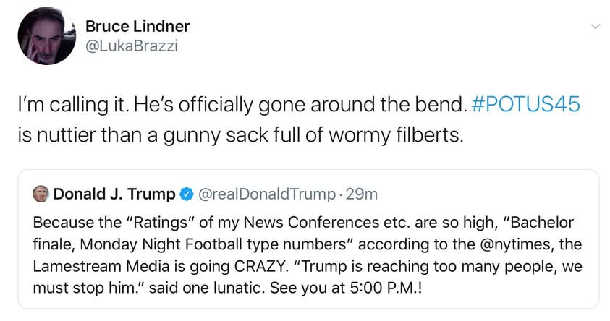Image resolution: width=610 pixels, height=321 pixels.
Task: Open the @nytimes mention
Action: click(515, 244)
